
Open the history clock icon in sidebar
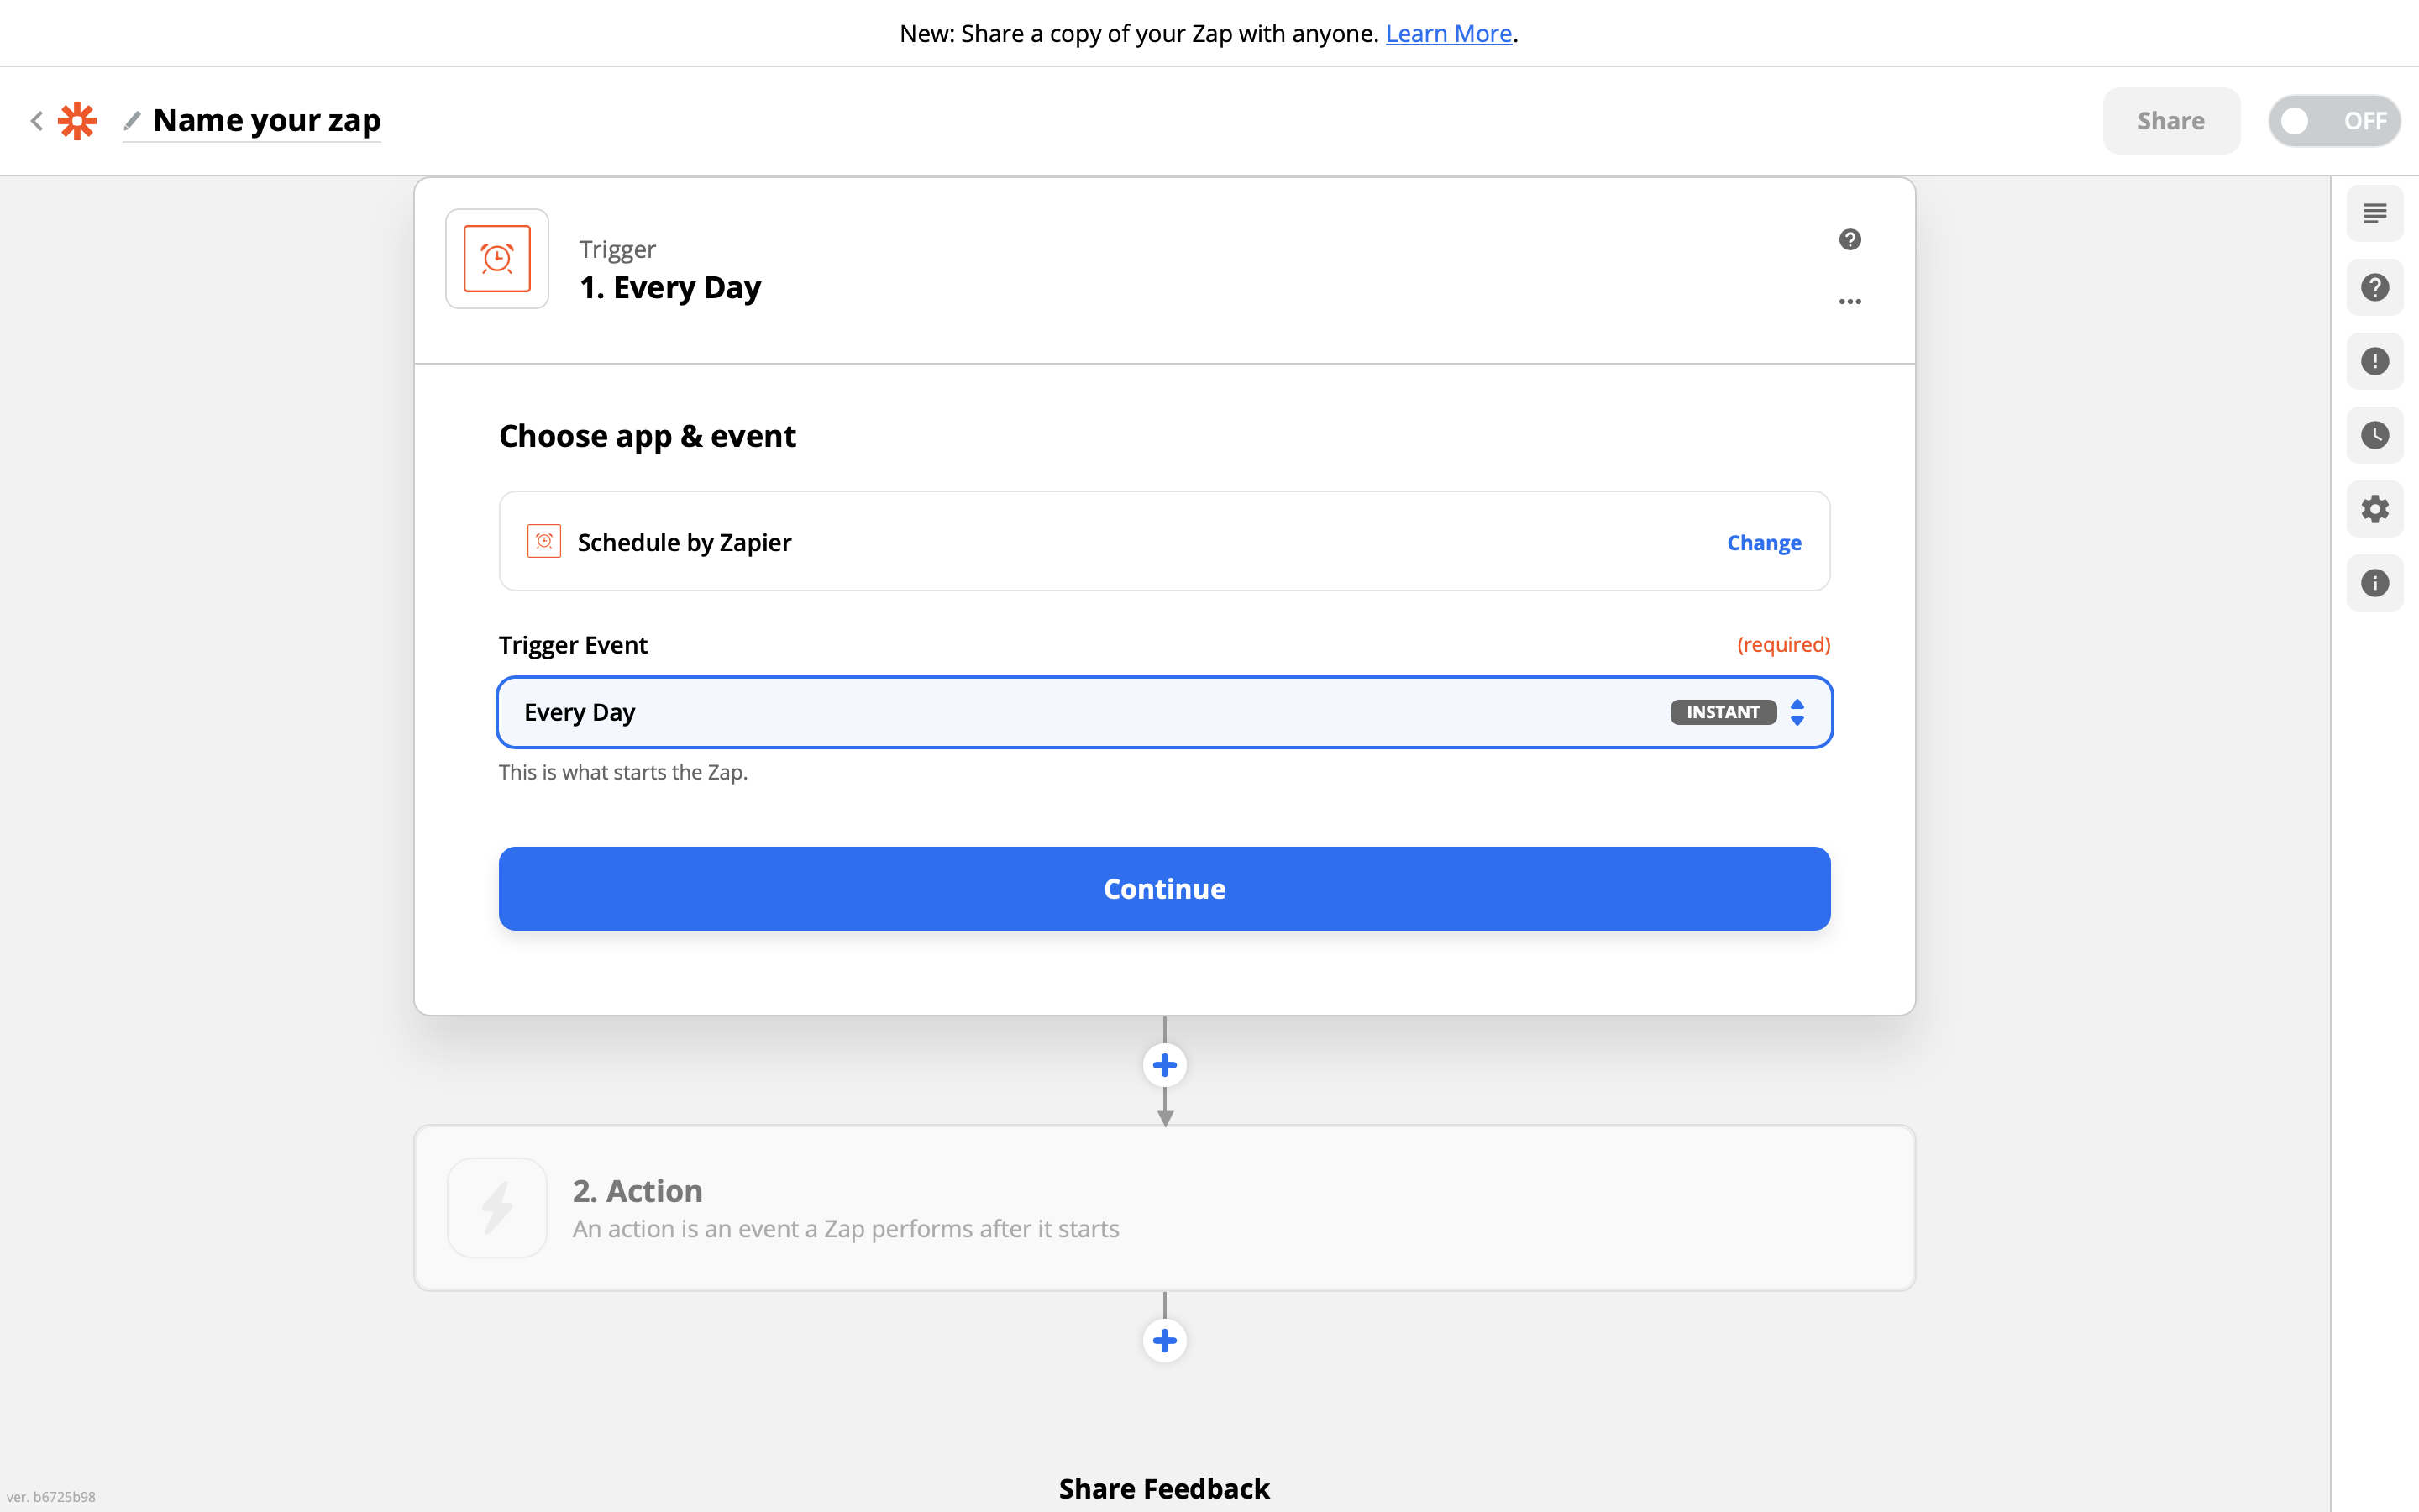tap(2374, 435)
